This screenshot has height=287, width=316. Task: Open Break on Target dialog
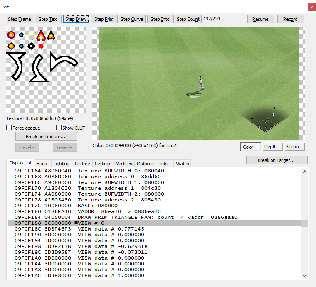tap(276, 160)
